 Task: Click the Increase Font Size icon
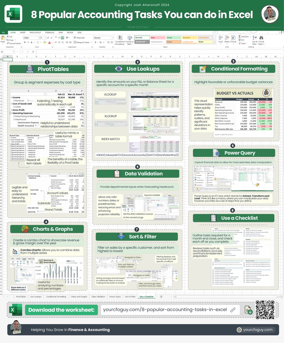[48, 38]
